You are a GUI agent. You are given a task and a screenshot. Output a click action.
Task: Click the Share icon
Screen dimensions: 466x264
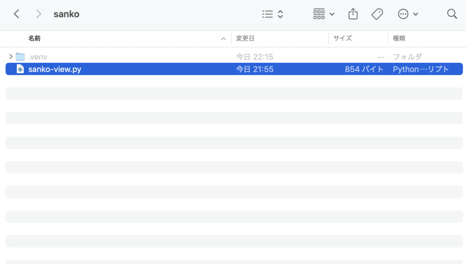click(353, 14)
